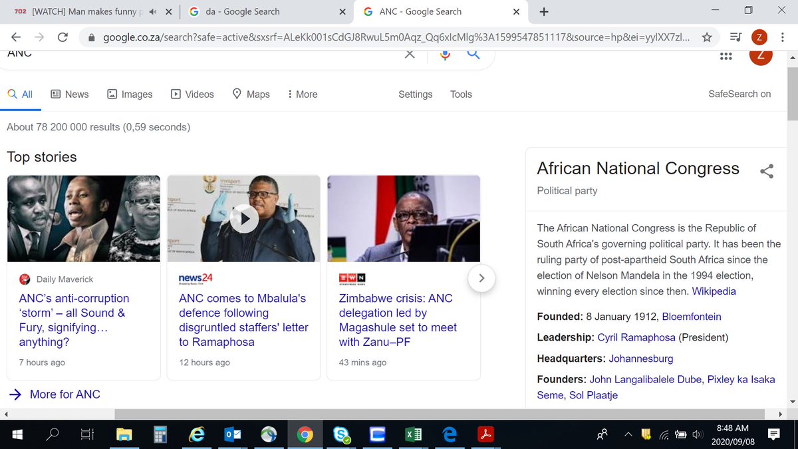Open EWN Zimbabwe crisis story

398,321
